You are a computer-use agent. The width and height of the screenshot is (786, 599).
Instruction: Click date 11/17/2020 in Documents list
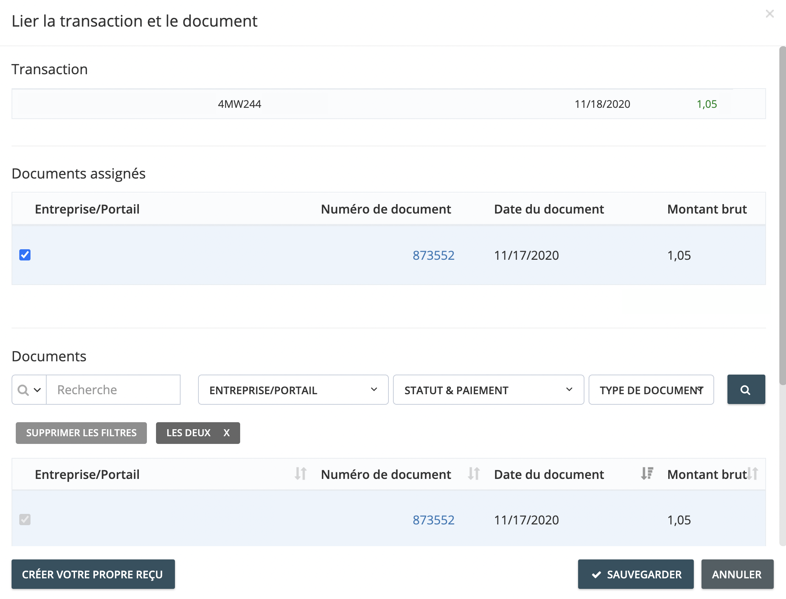(x=526, y=520)
